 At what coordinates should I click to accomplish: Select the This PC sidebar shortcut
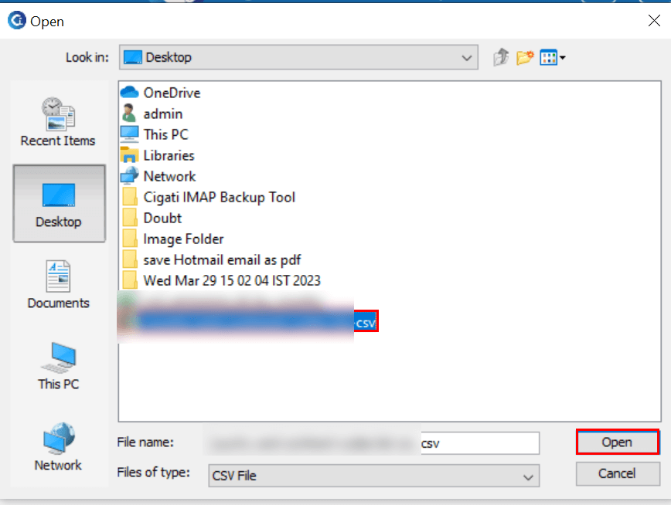58,366
